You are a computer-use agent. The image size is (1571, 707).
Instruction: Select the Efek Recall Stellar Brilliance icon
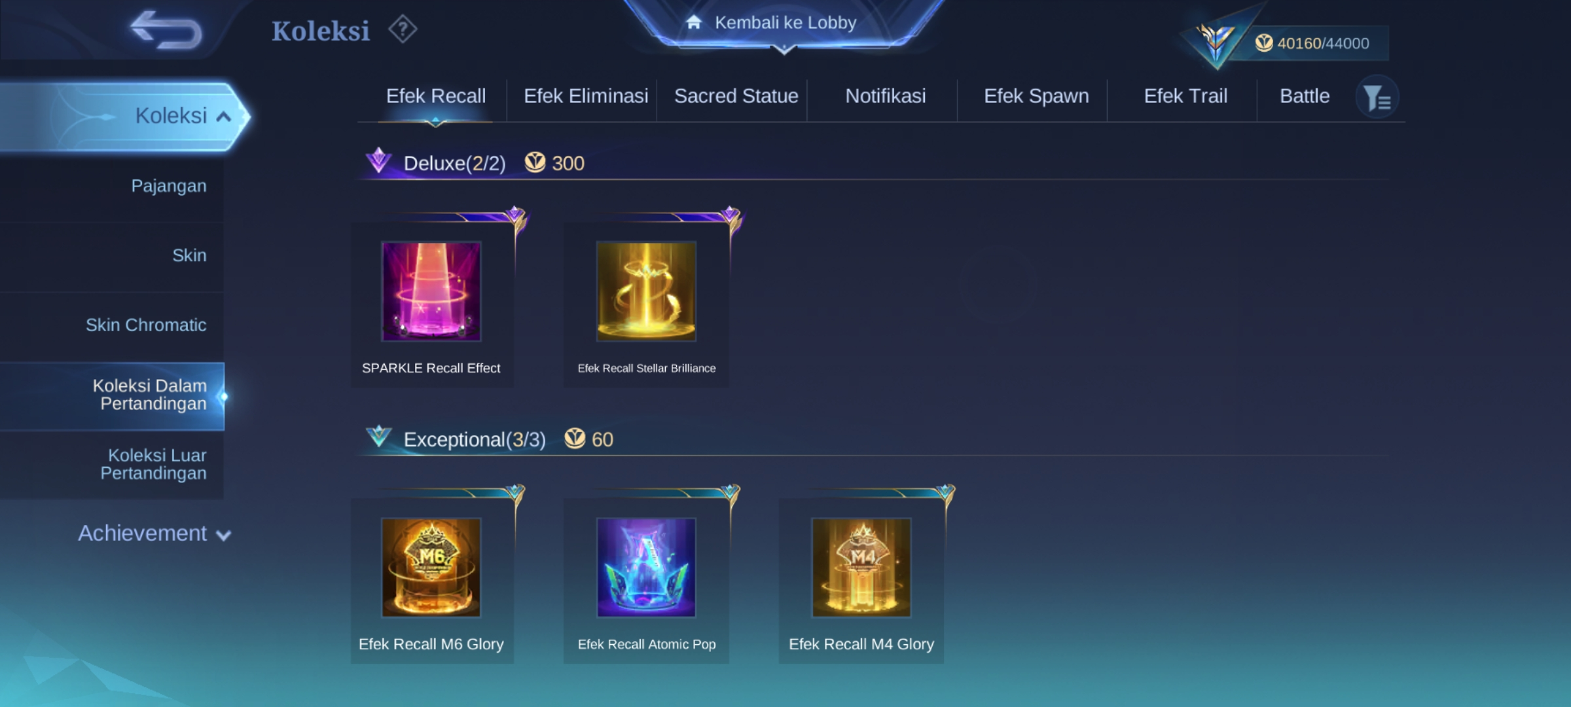[x=646, y=291]
